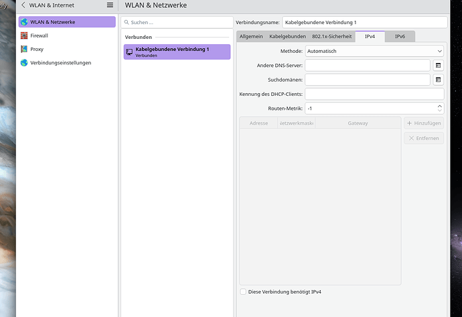Select Kabelgebundene Verbindung 1 in the list

177,52
